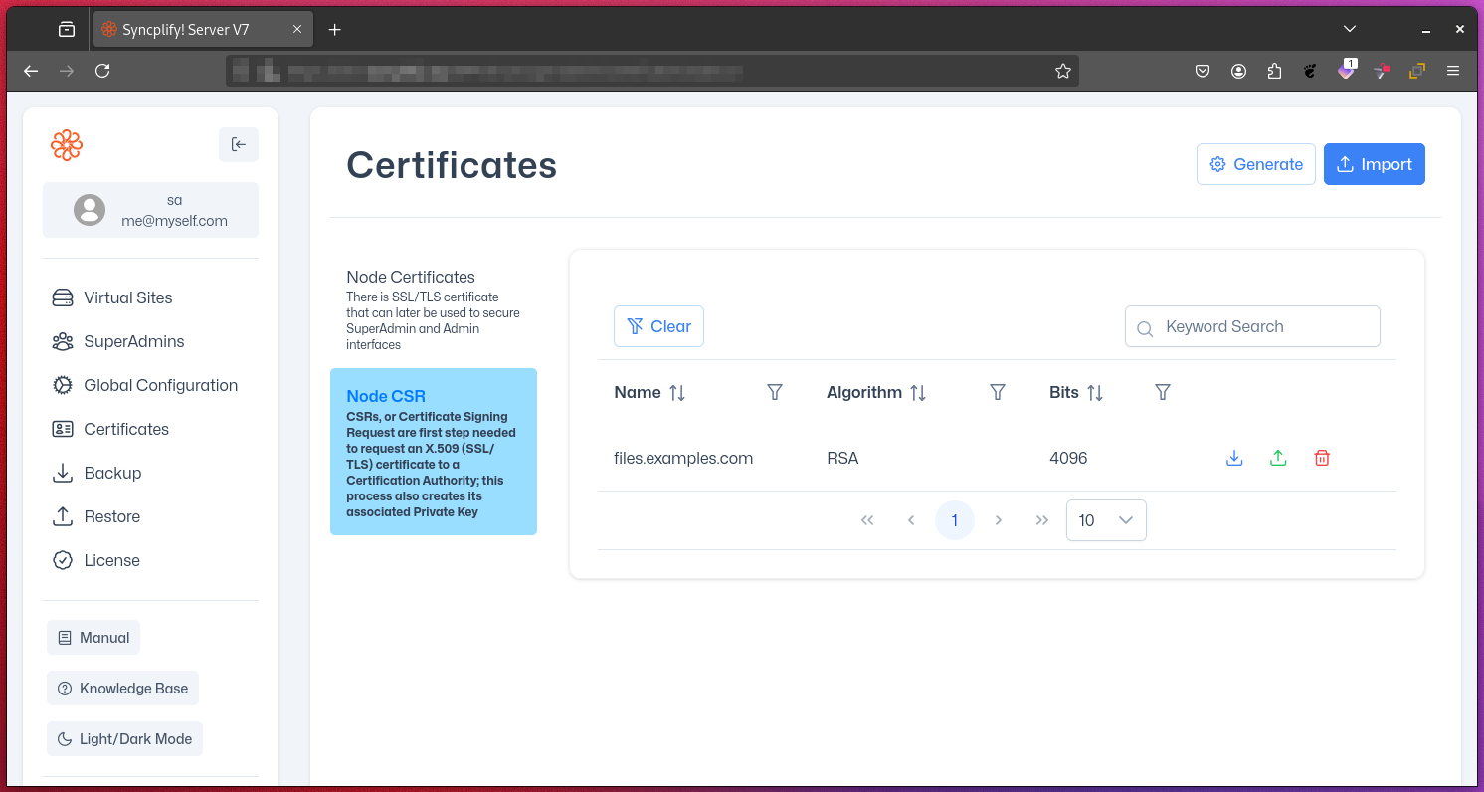The image size is (1484, 792).
Task: Open the sa user account box
Action: (150, 210)
